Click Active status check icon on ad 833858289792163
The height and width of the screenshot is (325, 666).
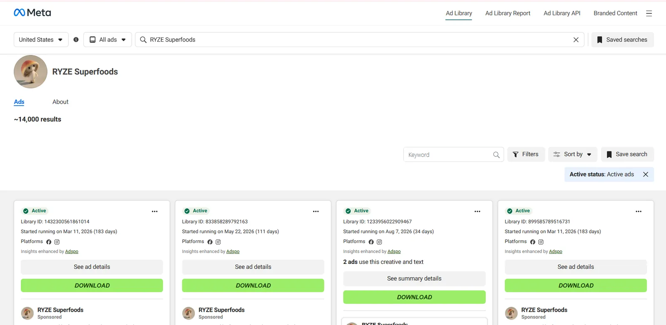(x=187, y=211)
